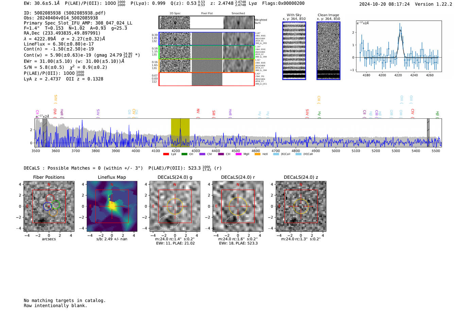
Task: Open the Lineflux Map image
Action: (x=112, y=206)
